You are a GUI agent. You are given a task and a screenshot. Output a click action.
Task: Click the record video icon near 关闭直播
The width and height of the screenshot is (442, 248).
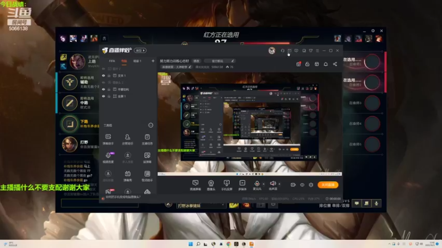(x=293, y=185)
